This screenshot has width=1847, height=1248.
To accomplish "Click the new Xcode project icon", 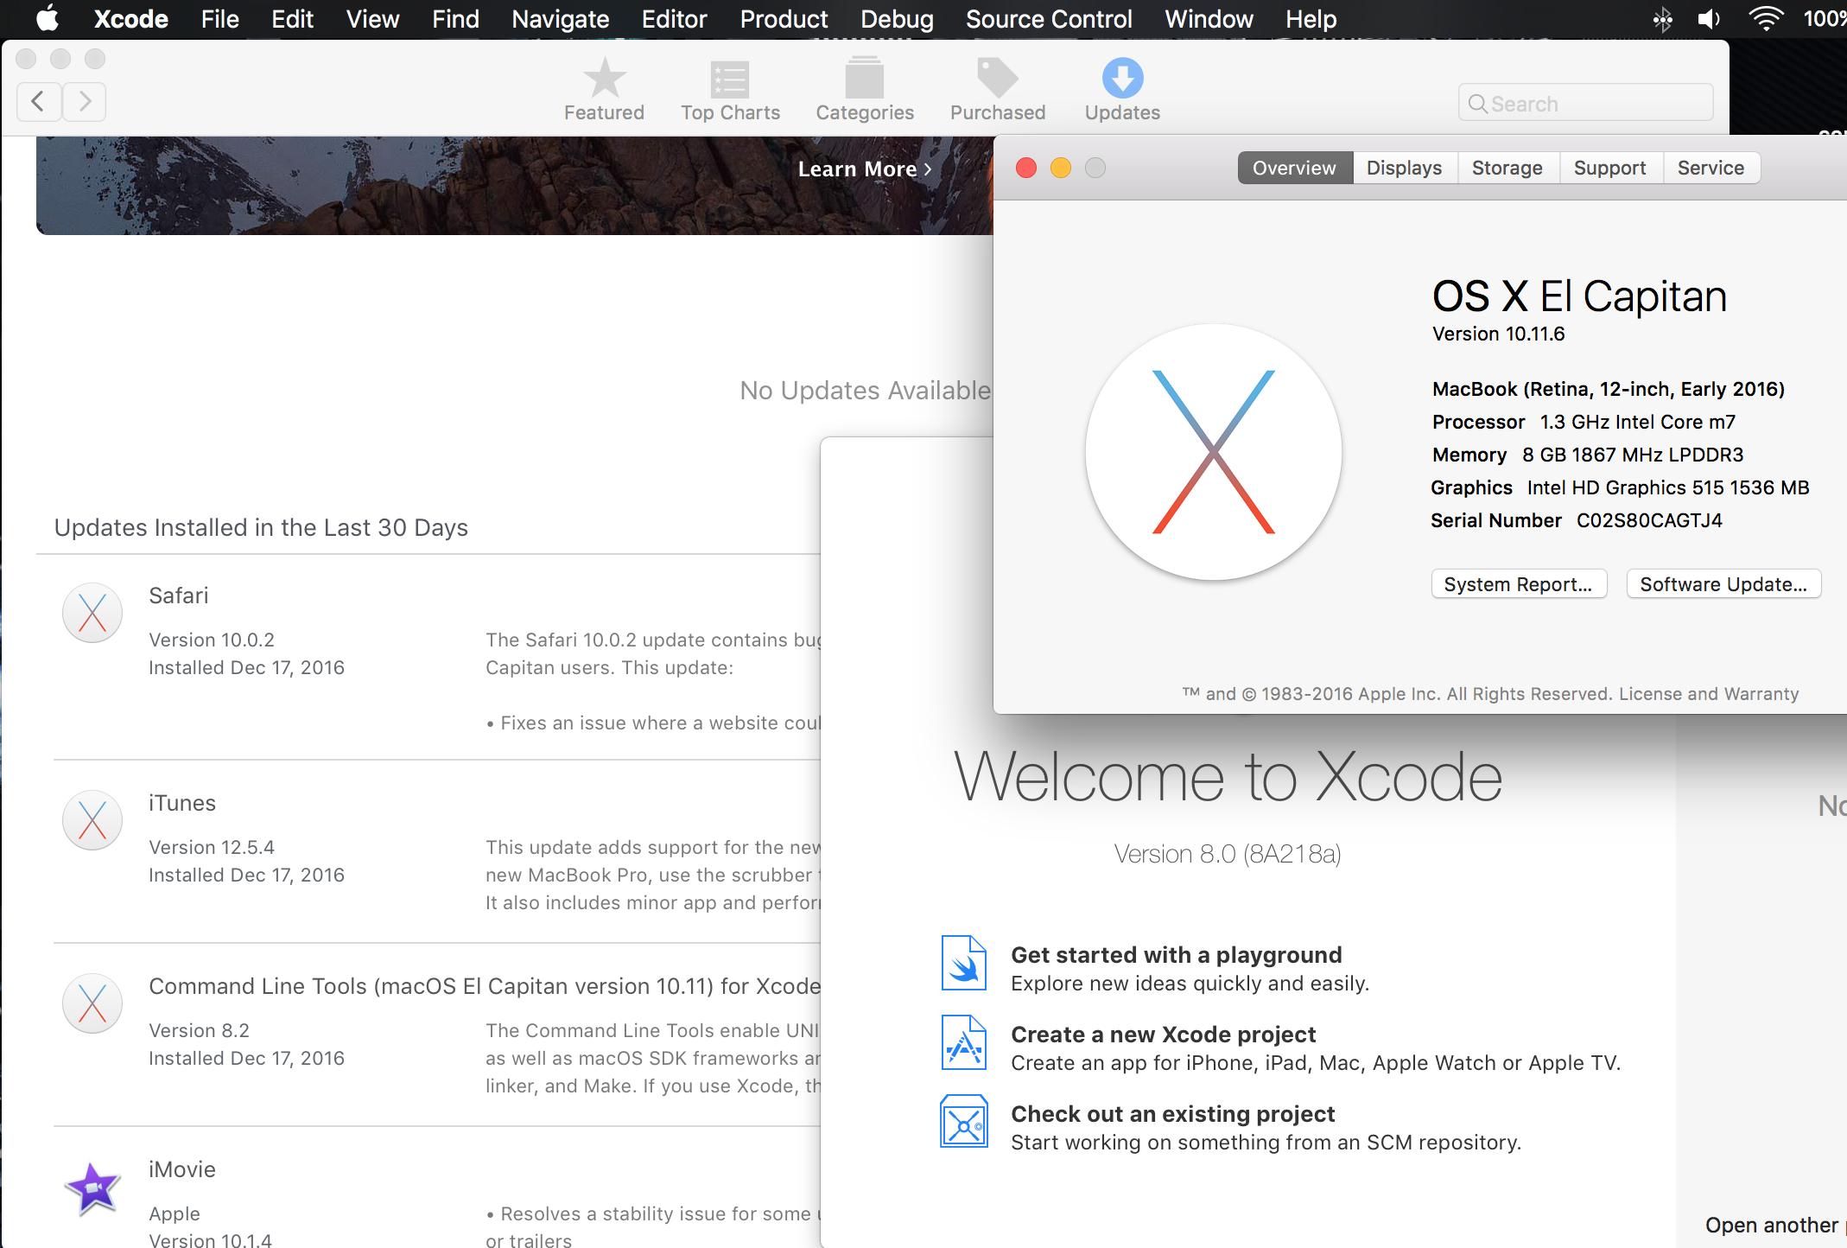I will pyautogui.click(x=963, y=1043).
